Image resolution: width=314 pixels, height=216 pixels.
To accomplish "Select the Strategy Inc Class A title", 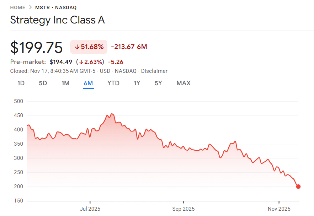I will point(57,20).
